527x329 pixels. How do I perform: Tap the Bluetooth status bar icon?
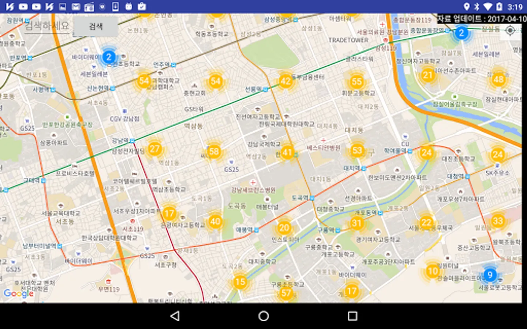[476, 7]
